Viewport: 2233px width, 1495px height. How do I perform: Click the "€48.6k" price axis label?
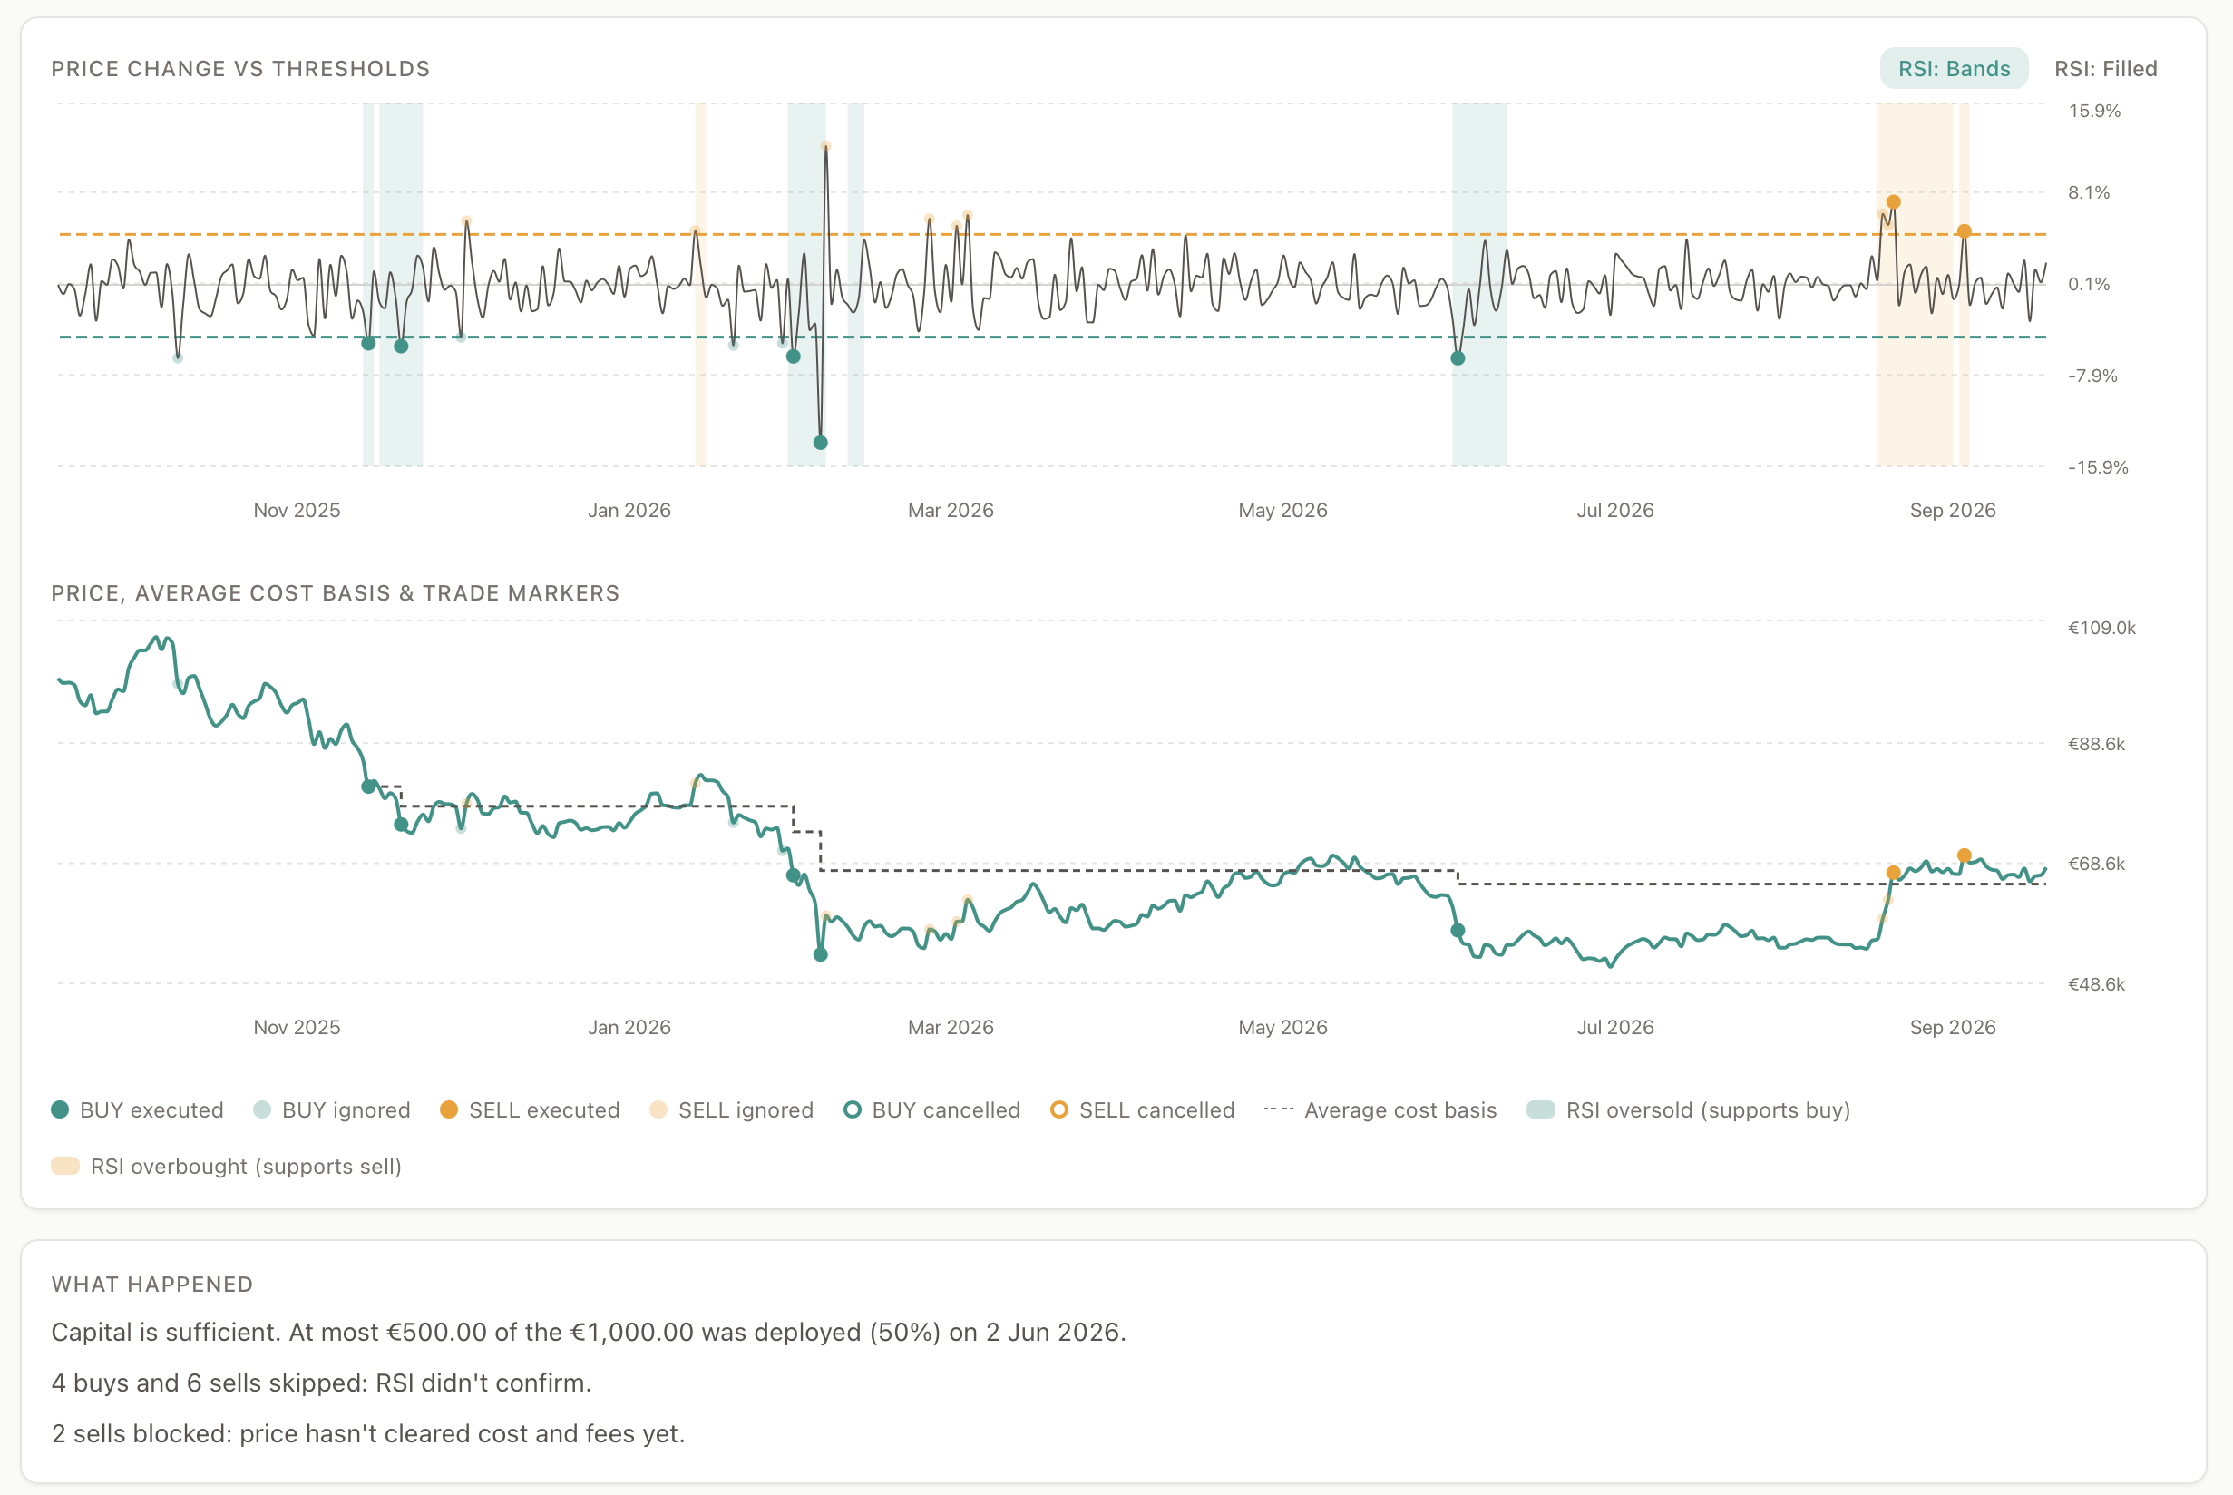click(x=2096, y=984)
